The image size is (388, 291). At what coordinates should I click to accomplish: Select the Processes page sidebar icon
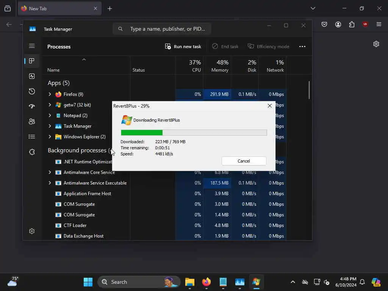click(x=32, y=61)
